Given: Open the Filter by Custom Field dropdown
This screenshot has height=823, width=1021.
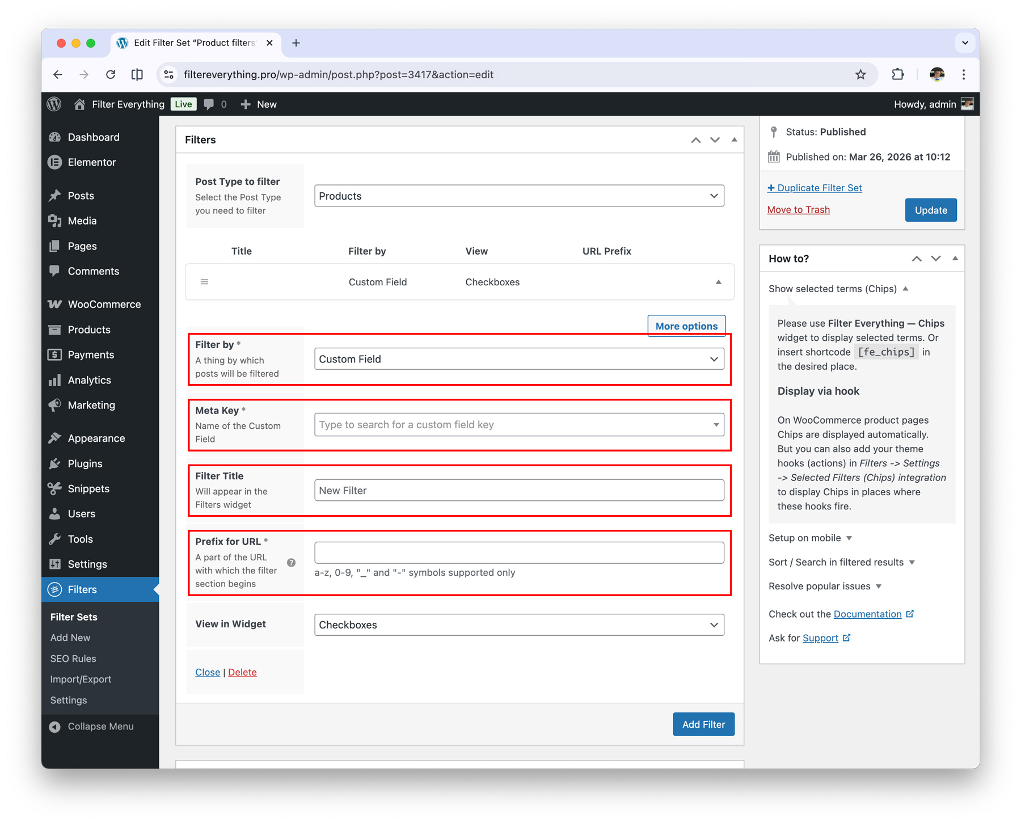Looking at the screenshot, I should (x=518, y=359).
